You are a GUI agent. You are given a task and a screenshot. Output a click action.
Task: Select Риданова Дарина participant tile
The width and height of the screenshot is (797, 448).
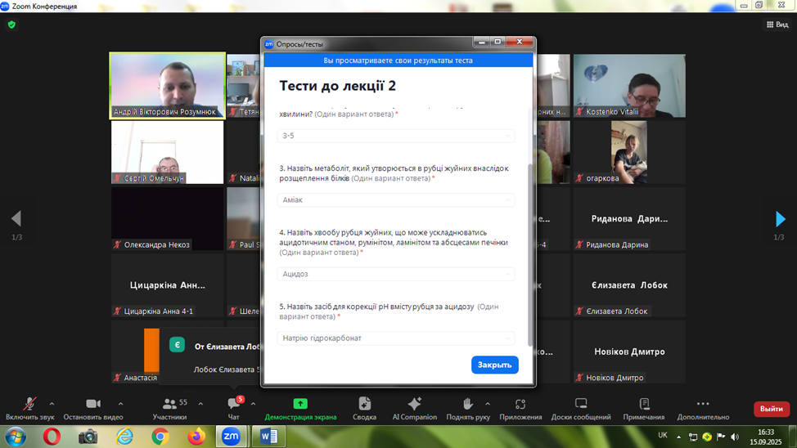(x=629, y=219)
